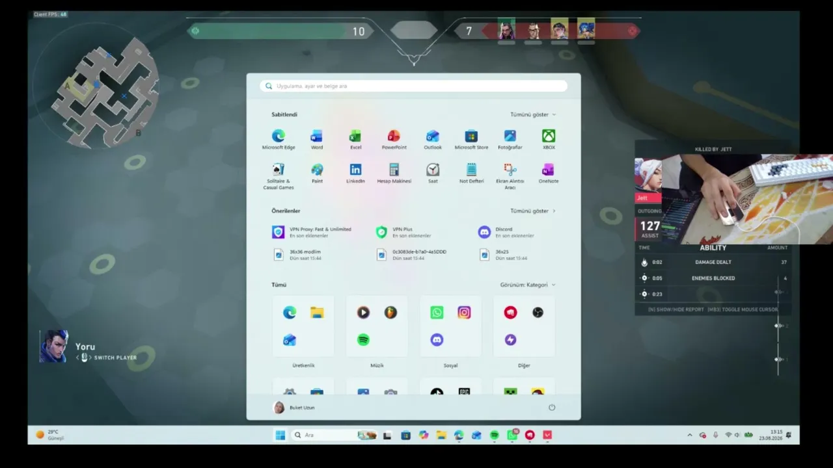Launch Spotify in the Müzik category
The height and width of the screenshot is (468, 833).
tap(363, 340)
